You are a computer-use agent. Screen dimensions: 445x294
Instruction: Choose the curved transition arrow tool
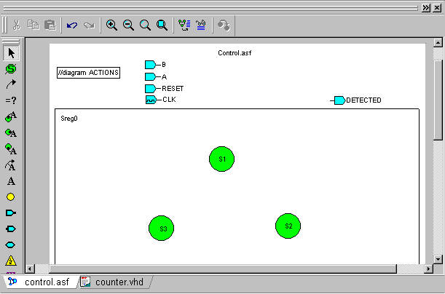coord(11,84)
